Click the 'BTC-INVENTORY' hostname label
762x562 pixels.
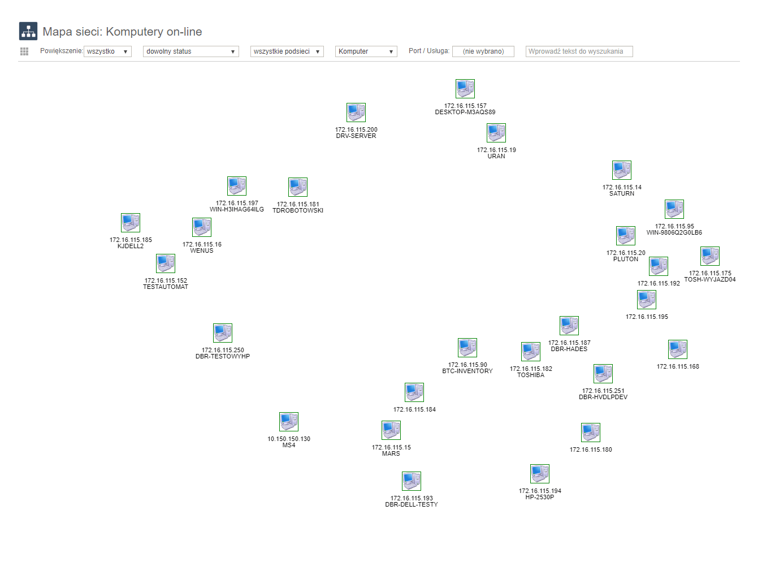467,371
